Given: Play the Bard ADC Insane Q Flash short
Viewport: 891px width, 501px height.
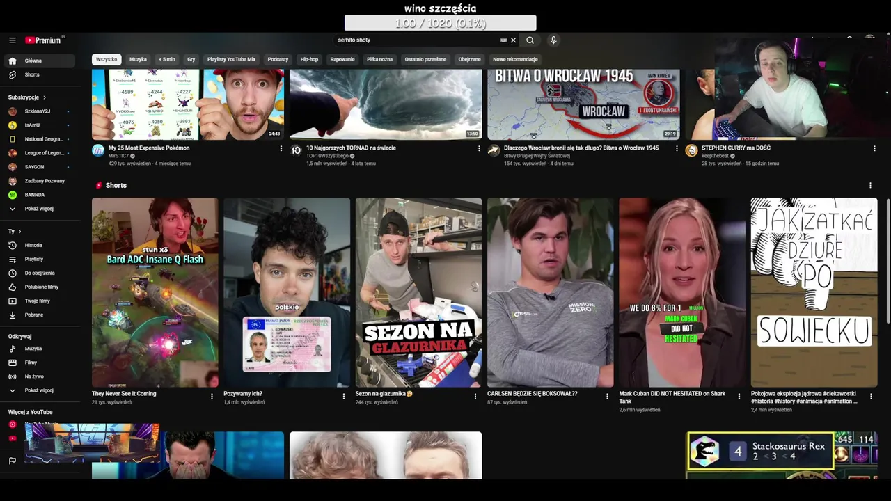Looking at the screenshot, I should click(x=155, y=292).
